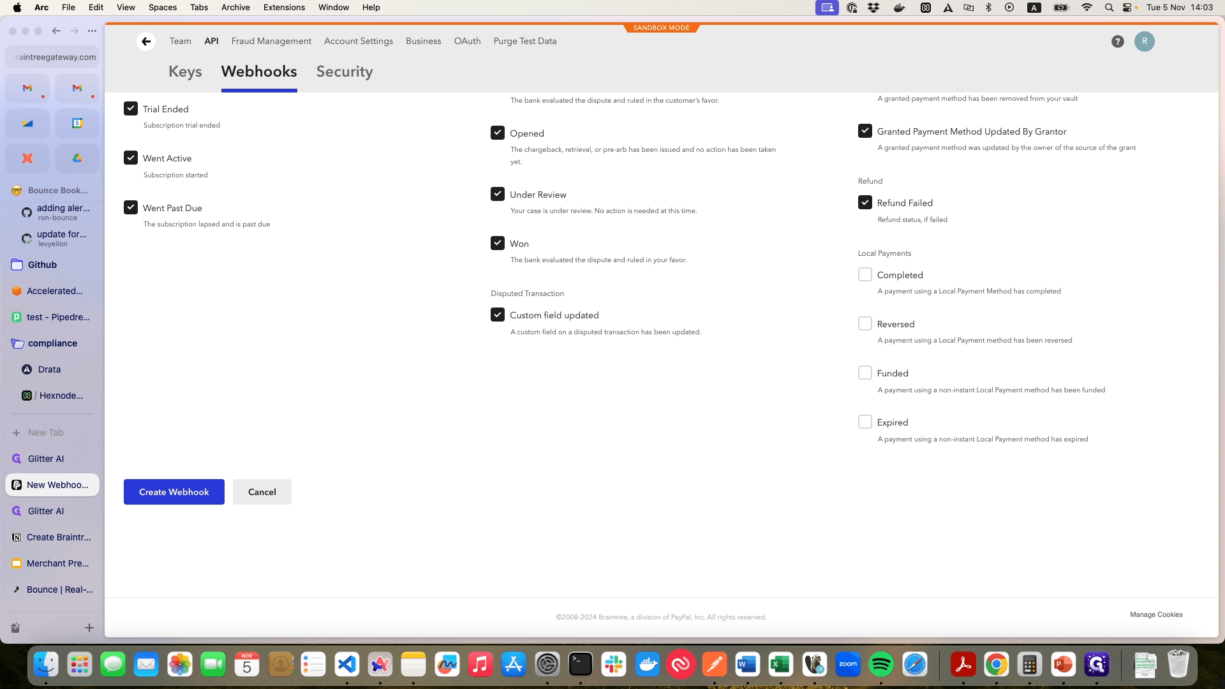Open the Manage Cookies link

(1156, 614)
